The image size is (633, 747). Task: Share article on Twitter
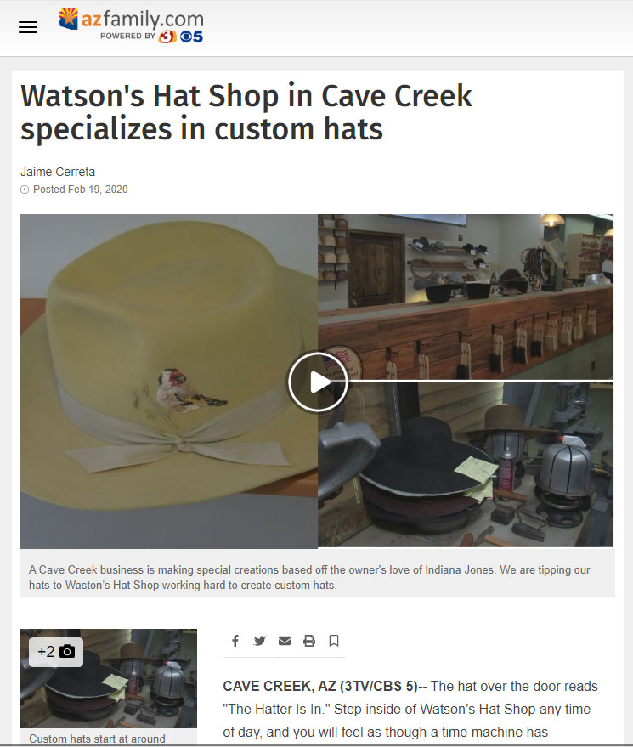pos(260,641)
